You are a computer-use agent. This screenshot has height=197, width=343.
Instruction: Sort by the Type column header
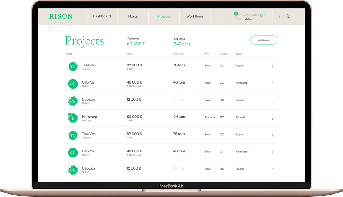point(207,54)
